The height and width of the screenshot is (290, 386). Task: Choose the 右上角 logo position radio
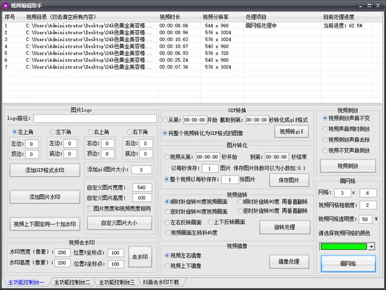click(x=91, y=132)
